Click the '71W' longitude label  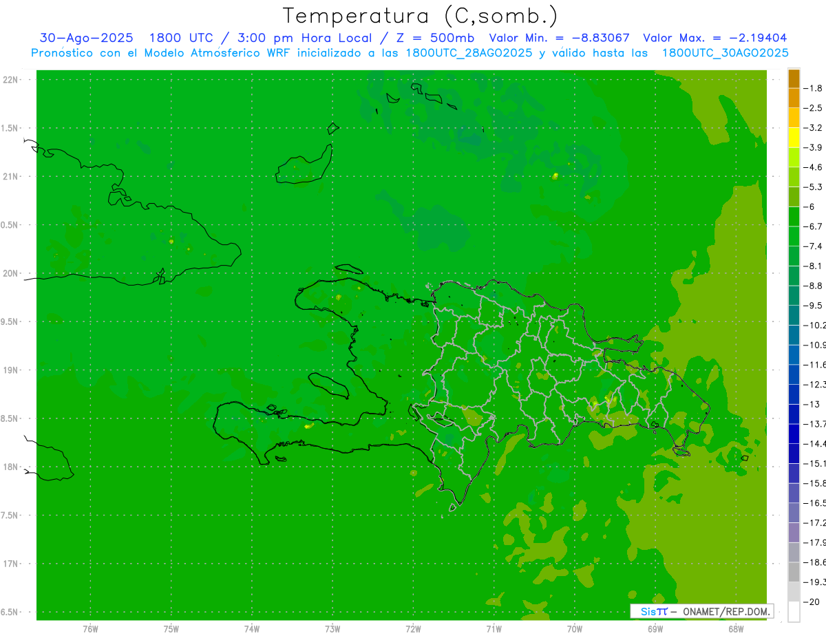pos(494,629)
